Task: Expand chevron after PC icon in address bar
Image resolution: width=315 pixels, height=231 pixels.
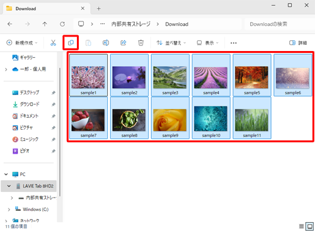Action: pyautogui.click(x=92, y=24)
